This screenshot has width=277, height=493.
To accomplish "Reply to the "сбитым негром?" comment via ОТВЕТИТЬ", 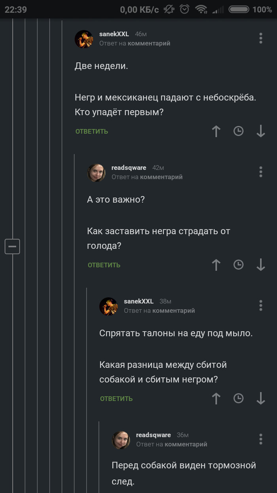I will pos(116,399).
